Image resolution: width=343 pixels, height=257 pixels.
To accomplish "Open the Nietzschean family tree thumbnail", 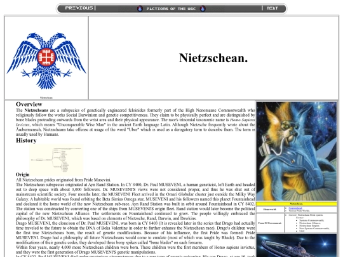I will [x=57, y=160].
